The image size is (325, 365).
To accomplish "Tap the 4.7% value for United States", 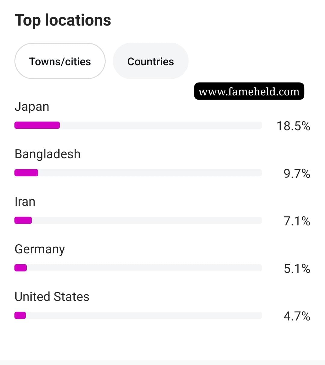I will [297, 316].
